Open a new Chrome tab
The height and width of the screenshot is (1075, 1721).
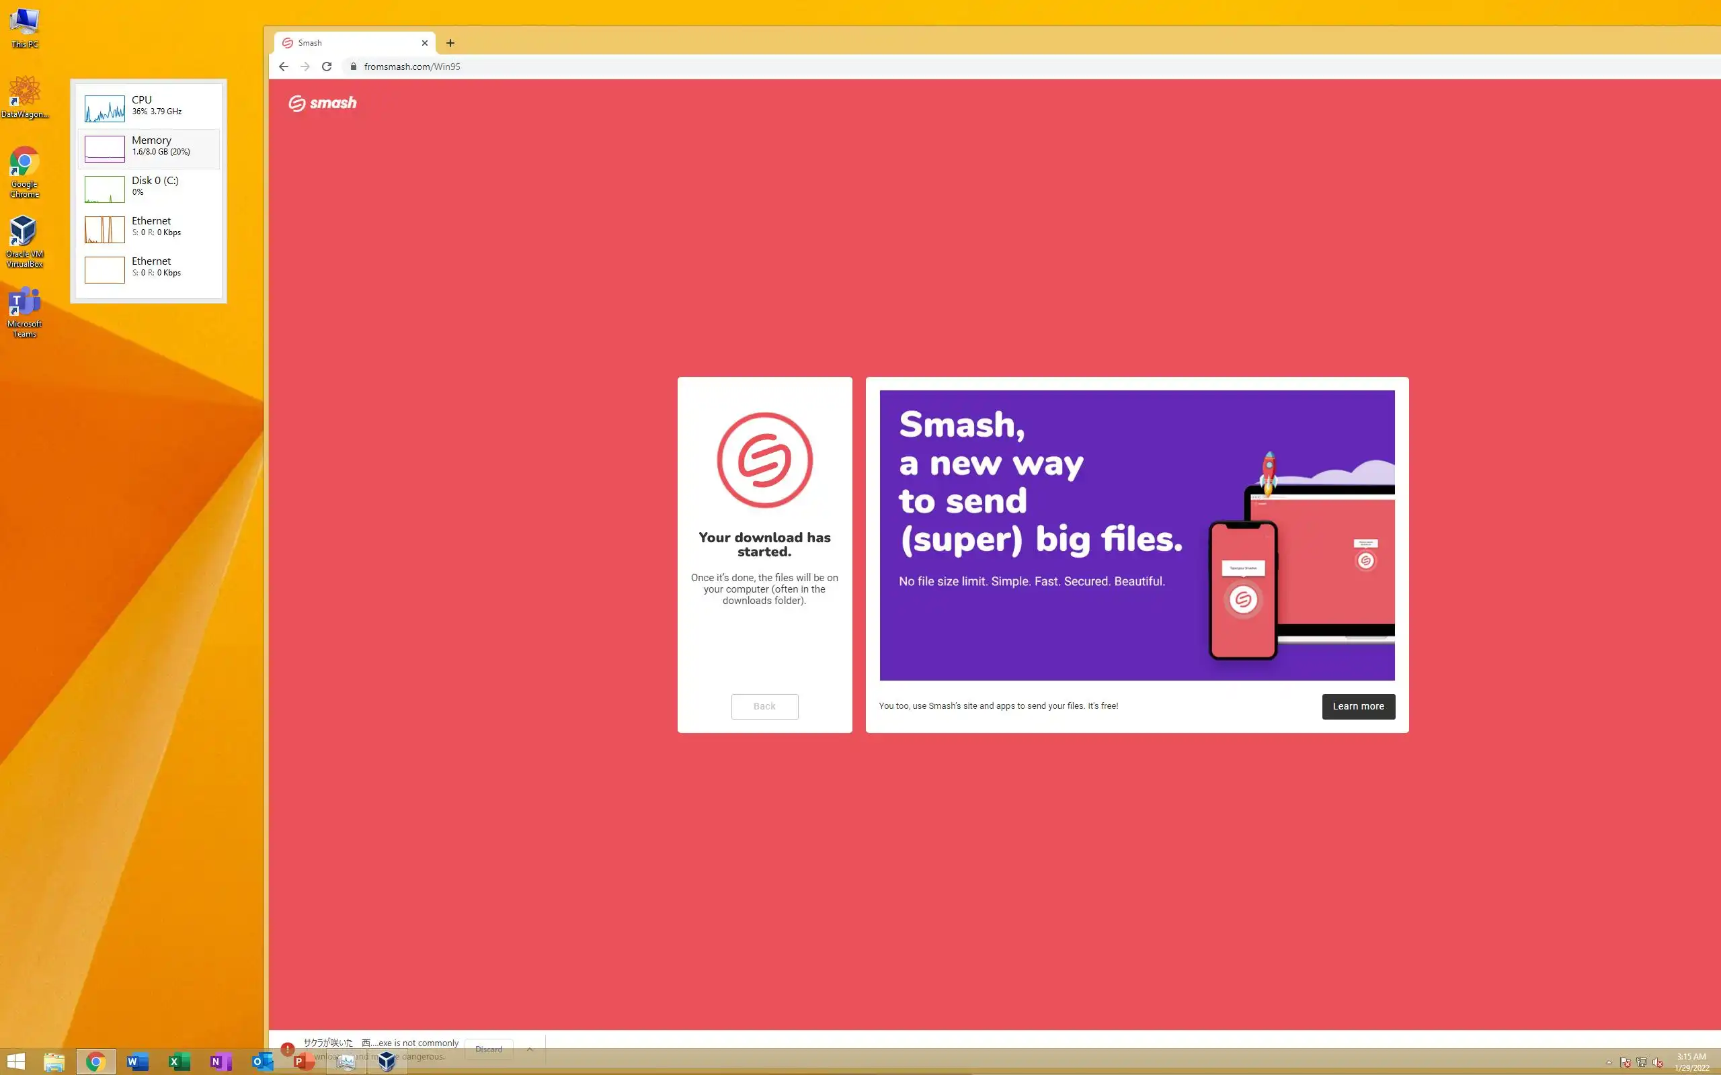[x=450, y=42]
